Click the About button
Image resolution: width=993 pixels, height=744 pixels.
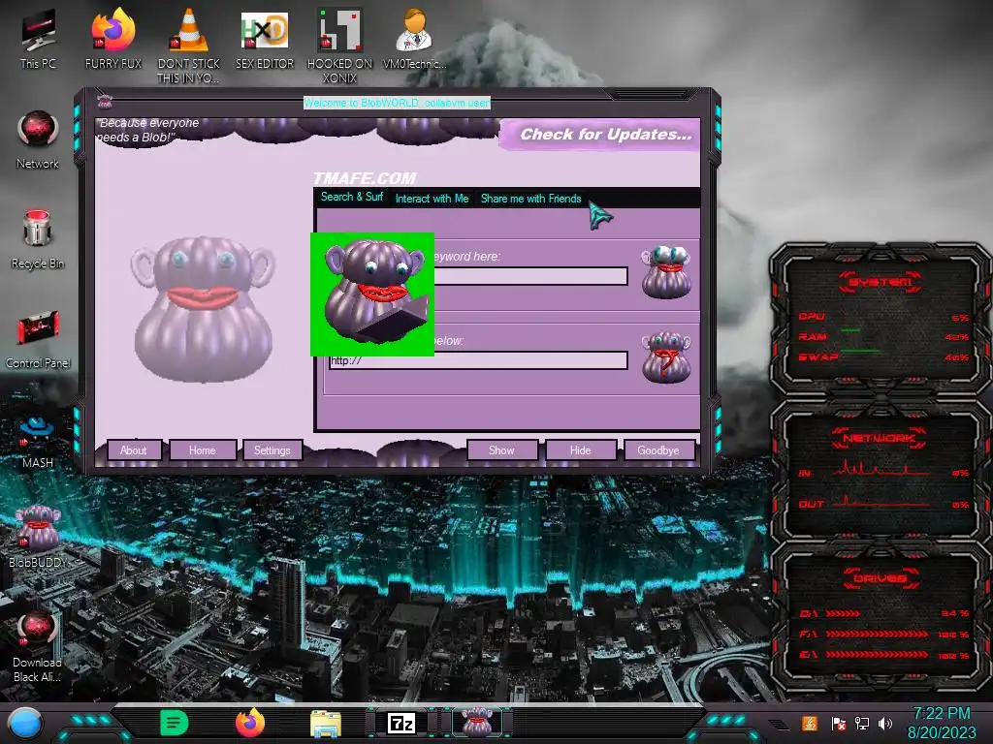(134, 450)
